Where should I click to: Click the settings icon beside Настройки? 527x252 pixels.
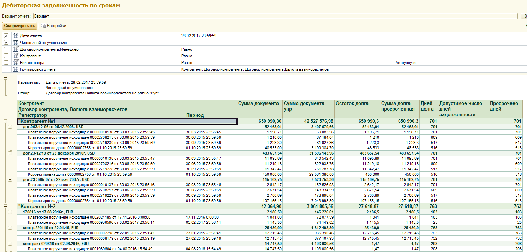tap(43, 26)
